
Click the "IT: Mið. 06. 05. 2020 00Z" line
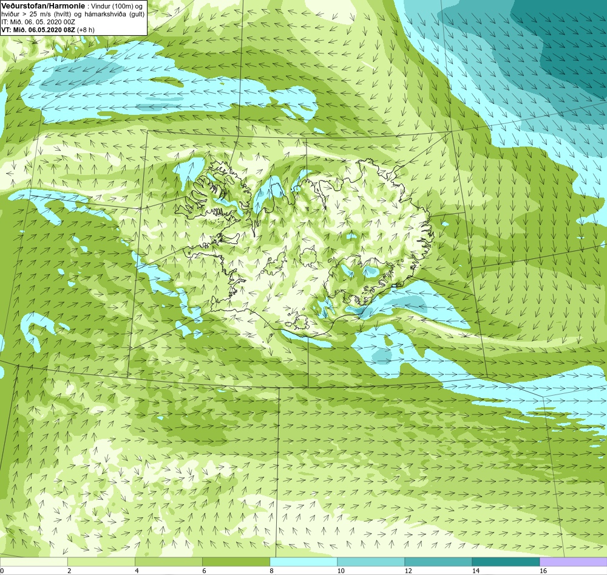click(x=38, y=22)
